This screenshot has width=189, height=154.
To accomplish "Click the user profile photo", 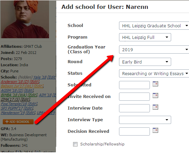I will click(25, 19).
